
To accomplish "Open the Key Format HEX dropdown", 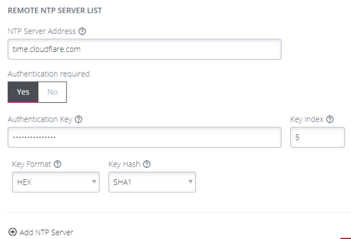I will pyautogui.click(x=56, y=182).
